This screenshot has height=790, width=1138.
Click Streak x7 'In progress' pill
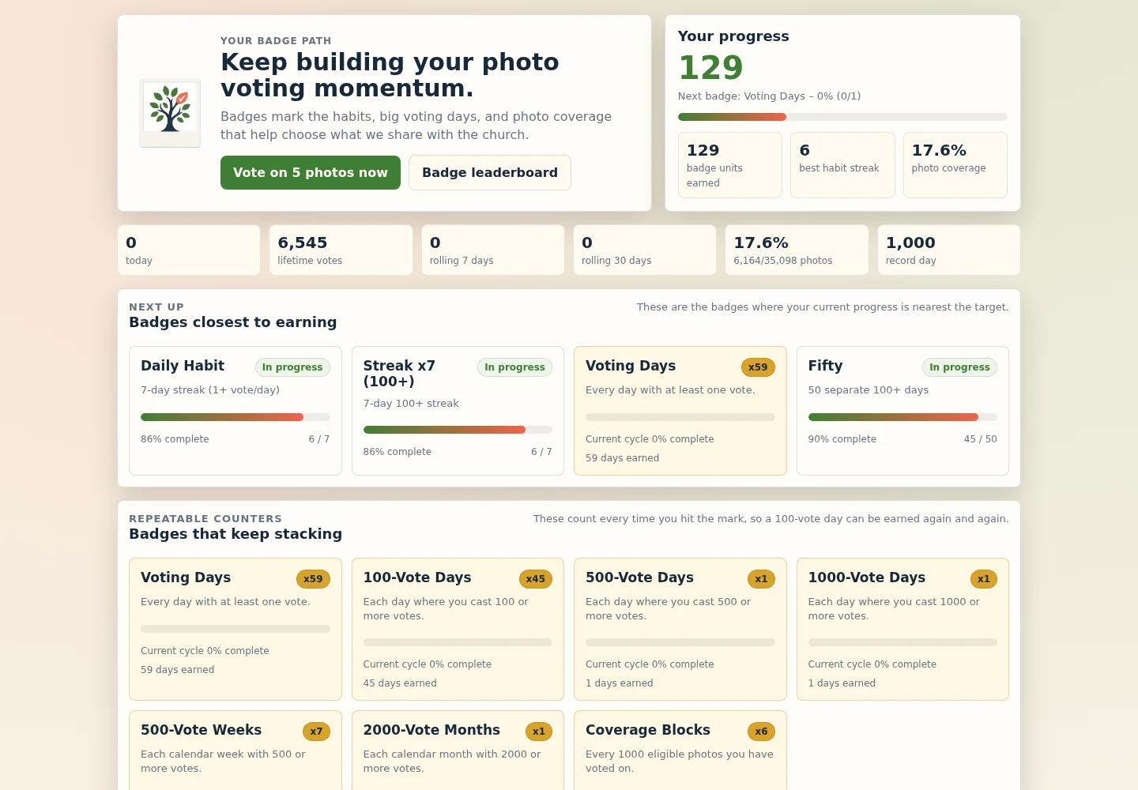[514, 367]
